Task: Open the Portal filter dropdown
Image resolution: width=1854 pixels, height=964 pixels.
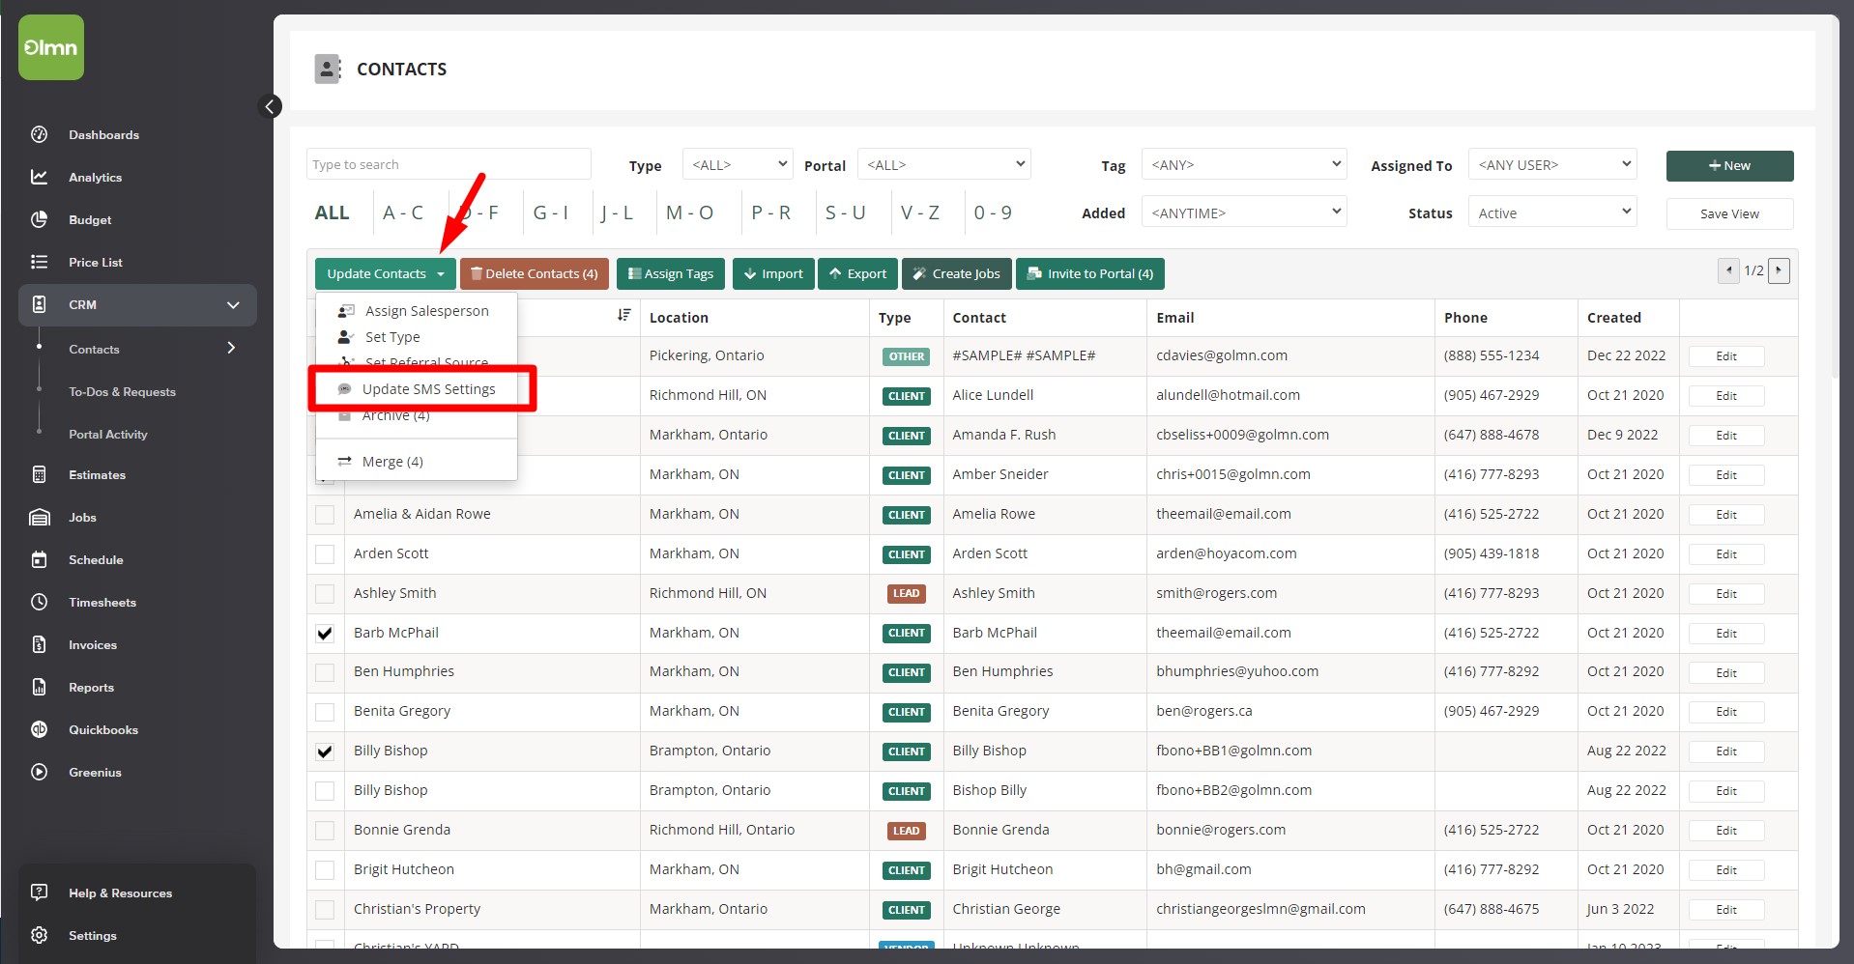Action: pos(943,164)
